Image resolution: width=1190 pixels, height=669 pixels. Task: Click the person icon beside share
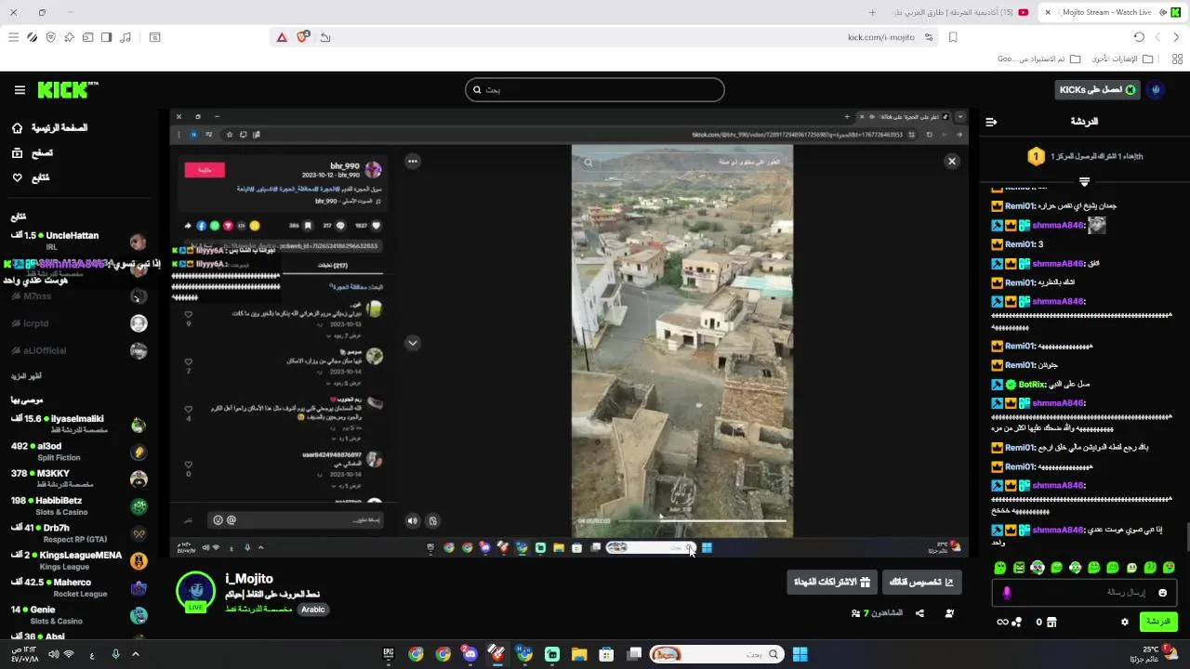pos(949,613)
